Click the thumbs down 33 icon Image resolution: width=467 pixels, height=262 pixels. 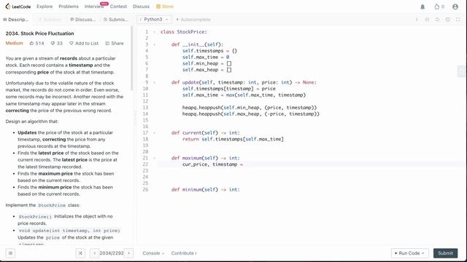click(x=56, y=44)
